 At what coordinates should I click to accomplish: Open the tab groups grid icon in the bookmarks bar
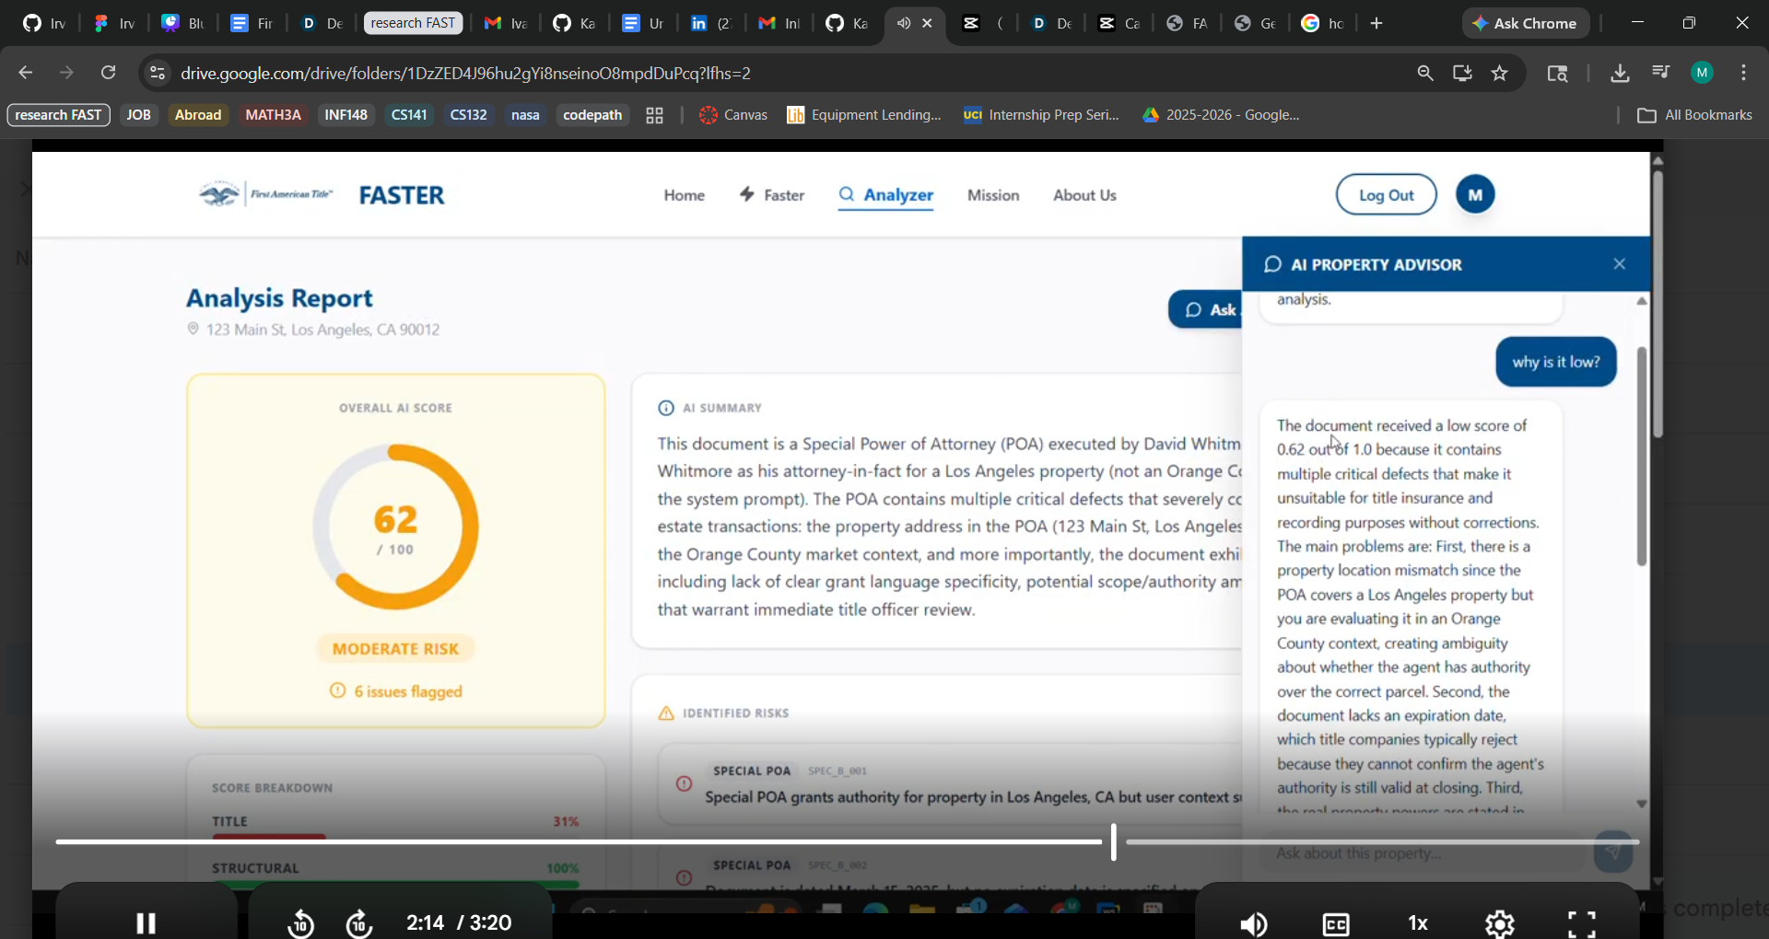point(655,115)
